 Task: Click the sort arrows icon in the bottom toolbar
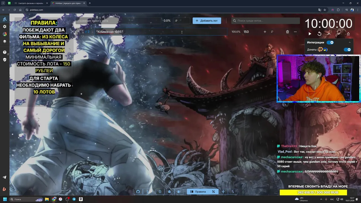coord(233,192)
